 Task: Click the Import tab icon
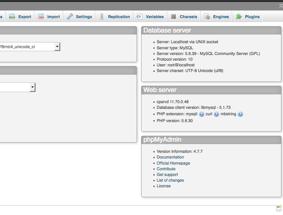(x=41, y=17)
